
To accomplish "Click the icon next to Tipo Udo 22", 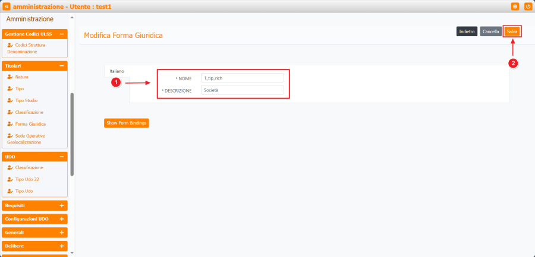I will pos(10,179).
